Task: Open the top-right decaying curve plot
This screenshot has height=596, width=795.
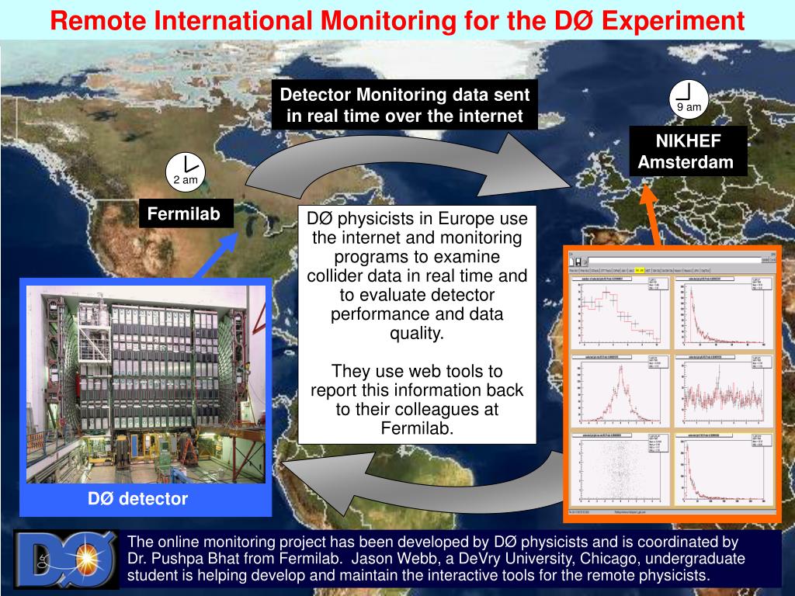Action: click(x=724, y=312)
